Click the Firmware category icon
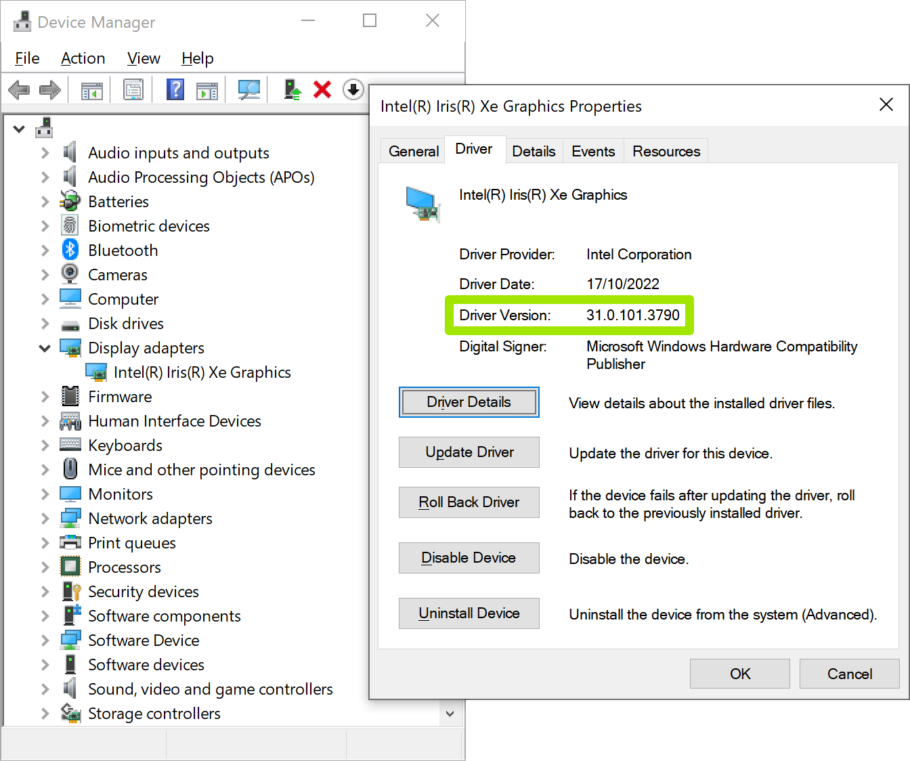The image size is (910, 761). (x=70, y=396)
